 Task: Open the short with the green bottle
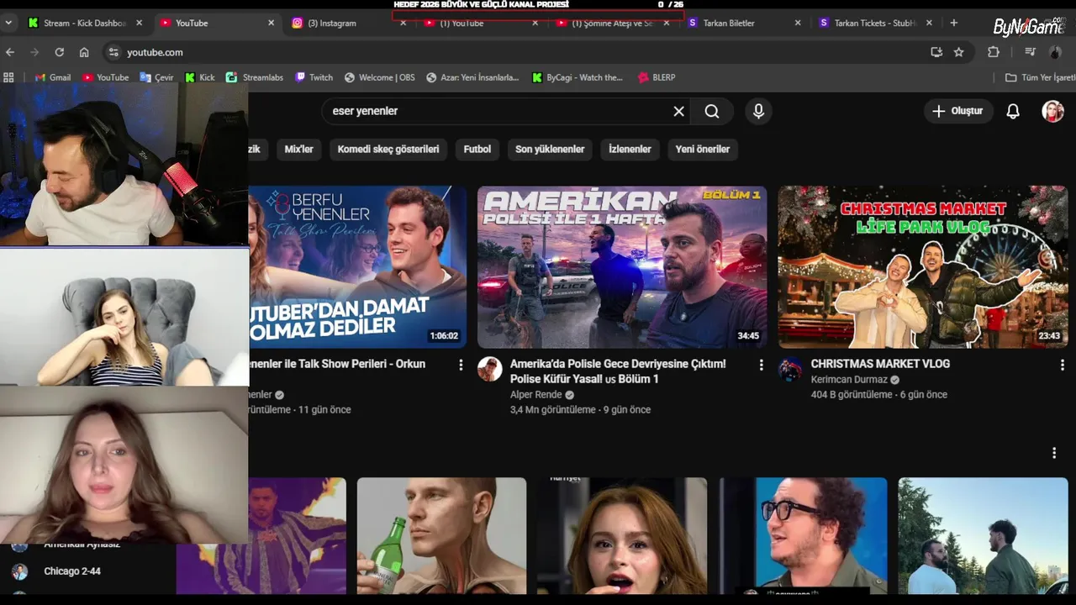click(x=441, y=536)
